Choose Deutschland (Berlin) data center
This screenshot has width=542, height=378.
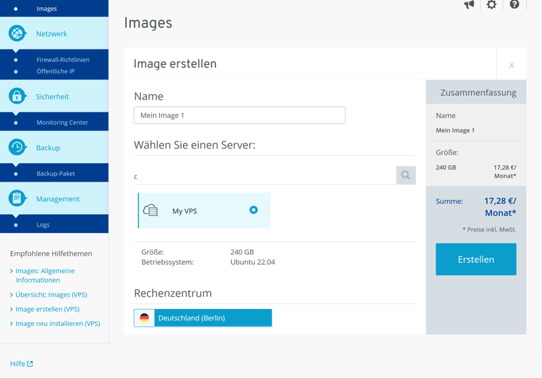click(203, 318)
